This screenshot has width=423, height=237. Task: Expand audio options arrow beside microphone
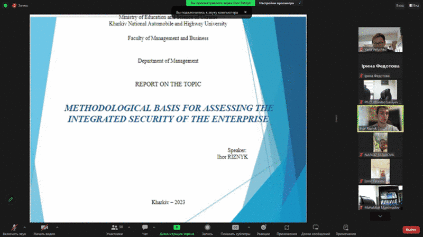27,227
